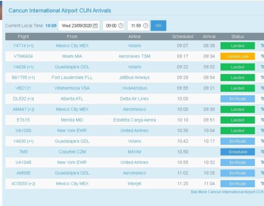Click arrival time 10:32
The width and height of the screenshot is (264, 206).
209,162
